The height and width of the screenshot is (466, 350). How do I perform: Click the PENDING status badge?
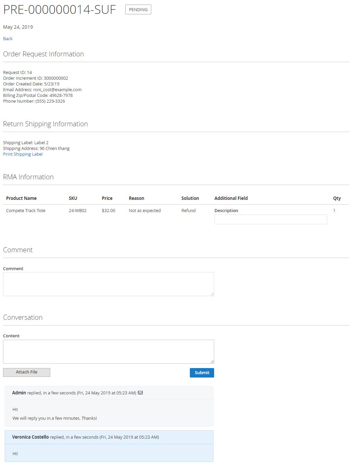click(138, 10)
